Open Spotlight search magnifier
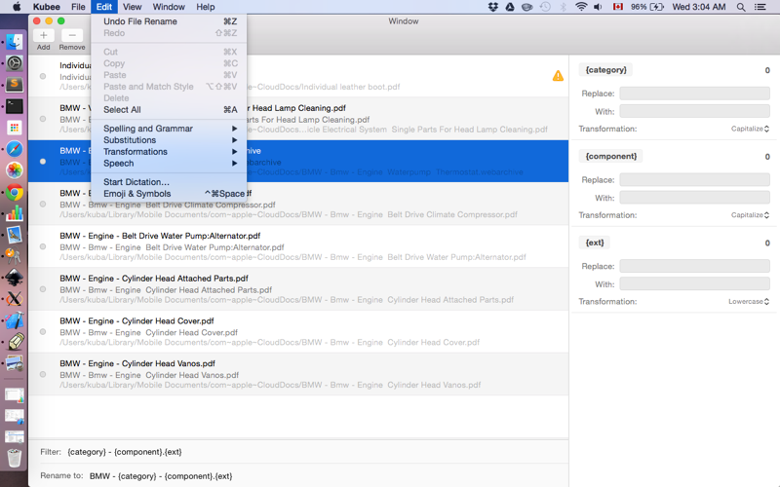Image resolution: width=780 pixels, height=487 pixels. coord(741,7)
